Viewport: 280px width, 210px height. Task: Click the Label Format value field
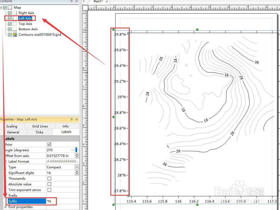coord(62,162)
